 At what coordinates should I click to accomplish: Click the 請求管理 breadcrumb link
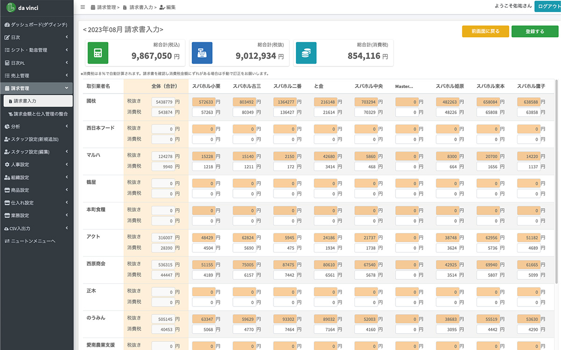click(105, 7)
